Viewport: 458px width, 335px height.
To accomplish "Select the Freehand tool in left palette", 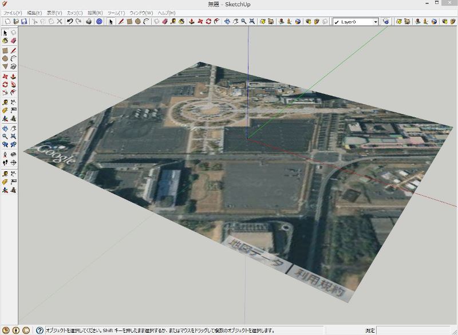I will [13, 66].
